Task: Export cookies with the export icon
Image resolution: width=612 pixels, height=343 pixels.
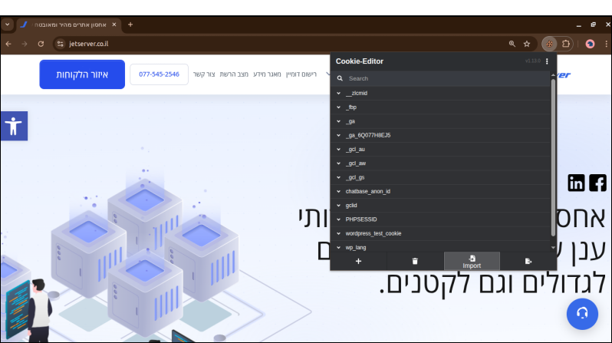Action: pos(528,261)
